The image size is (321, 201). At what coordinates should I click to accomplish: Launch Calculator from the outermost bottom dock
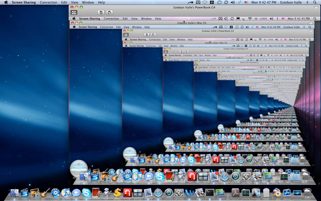pyautogui.click(x=266, y=193)
